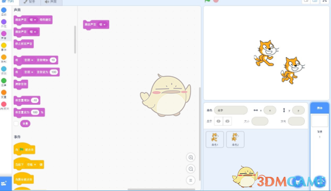Open the 事件 (Events) yellow block category
Image resolution: width=331 pixels, height=191 pixels.
[x=4, y=46]
